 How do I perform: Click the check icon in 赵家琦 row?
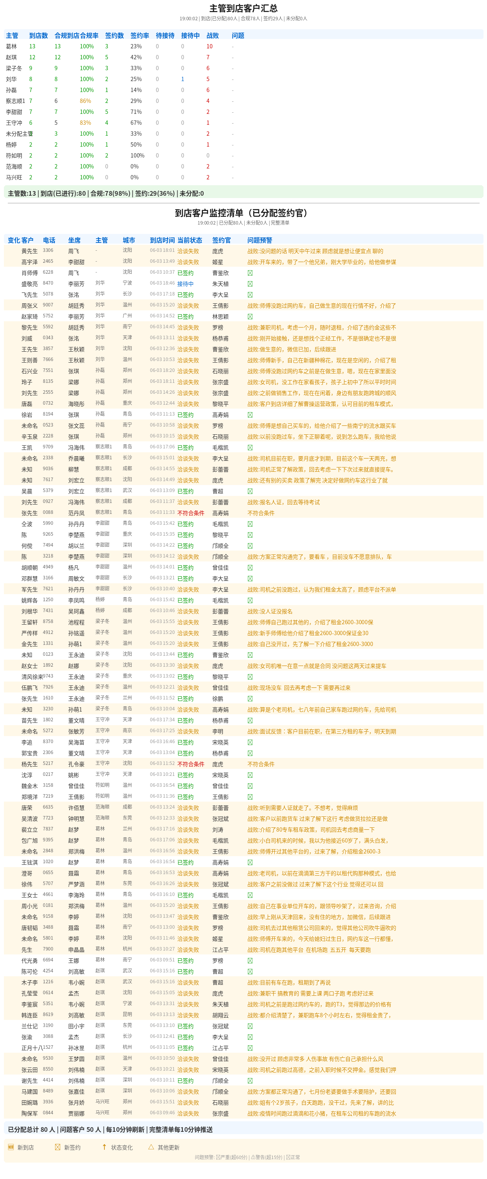pyautogui.click(x=250, y=316)
